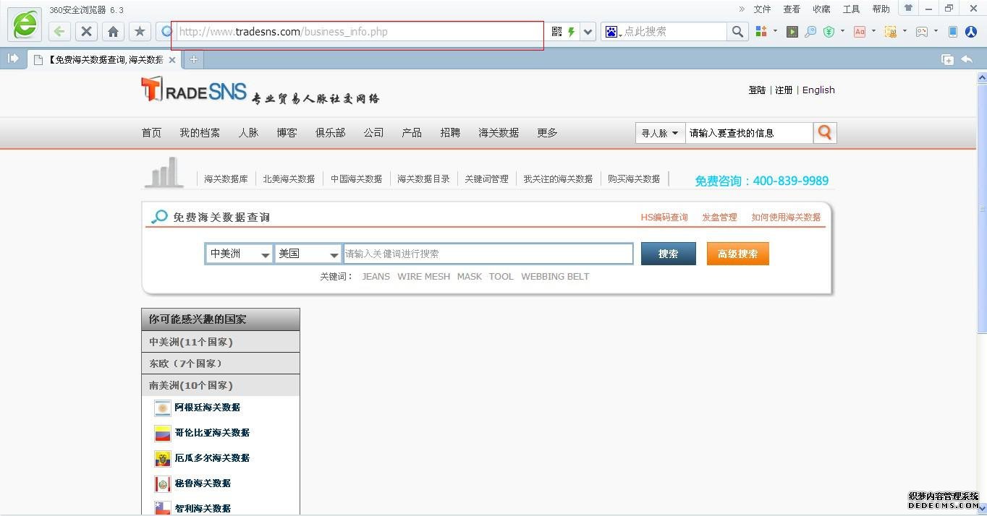
Task: Open the 工具 browser menu
Action: [x=851, y=9]
